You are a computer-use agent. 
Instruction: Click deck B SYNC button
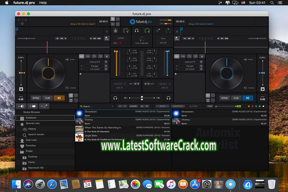pos(224,98)
